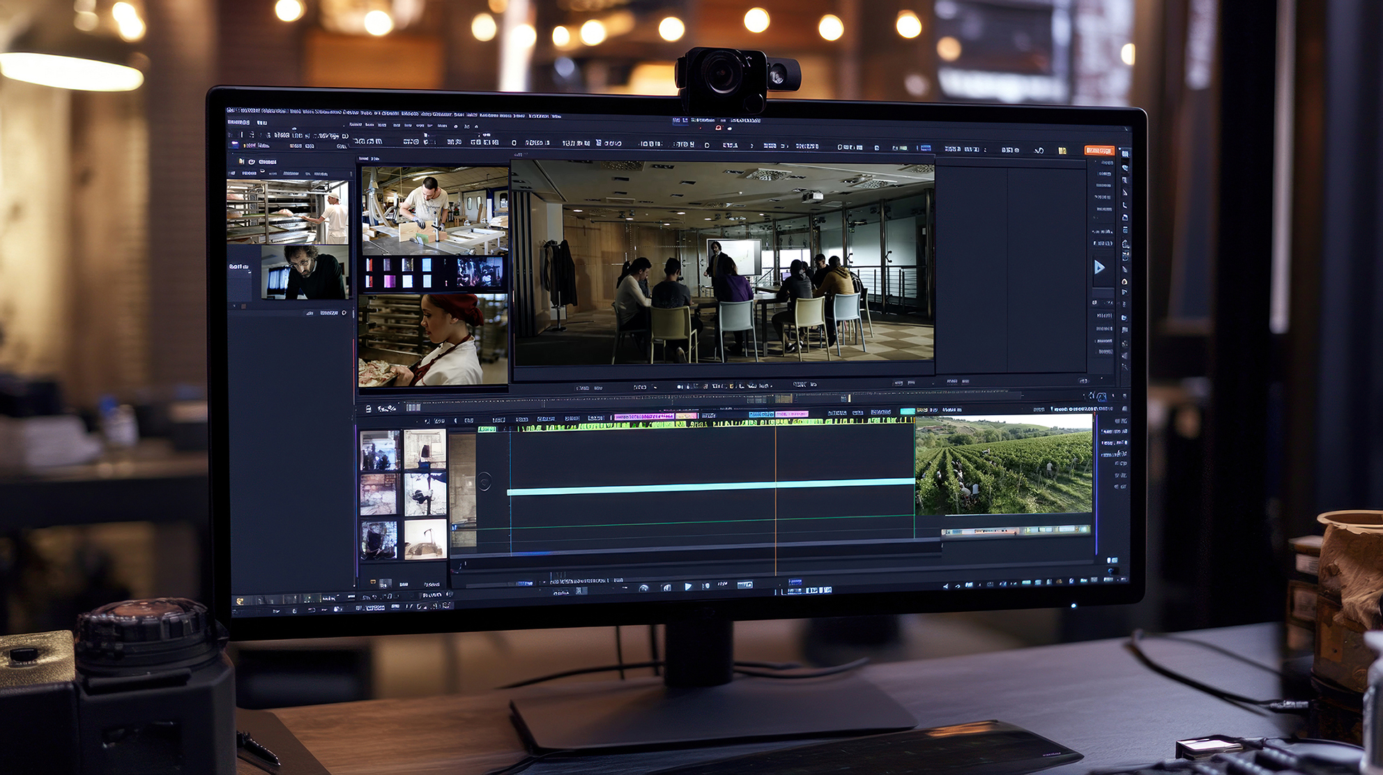The image size is (1383, 775).
Task: Click the mini timeline strip under vineyard clip
Action: (1015, 531)
